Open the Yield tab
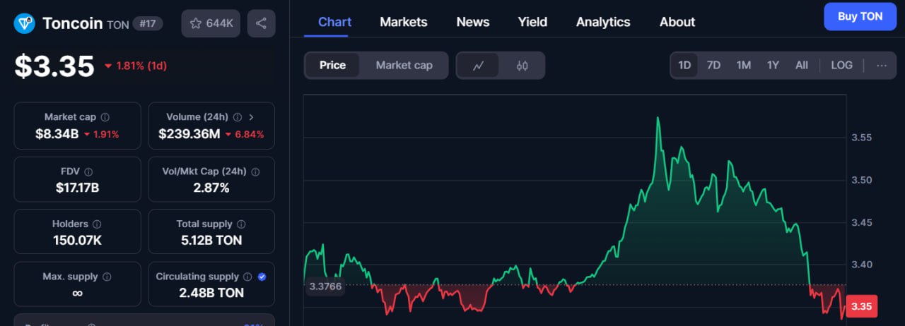This screenshot has width=905, height=326. tap(532, 22)
